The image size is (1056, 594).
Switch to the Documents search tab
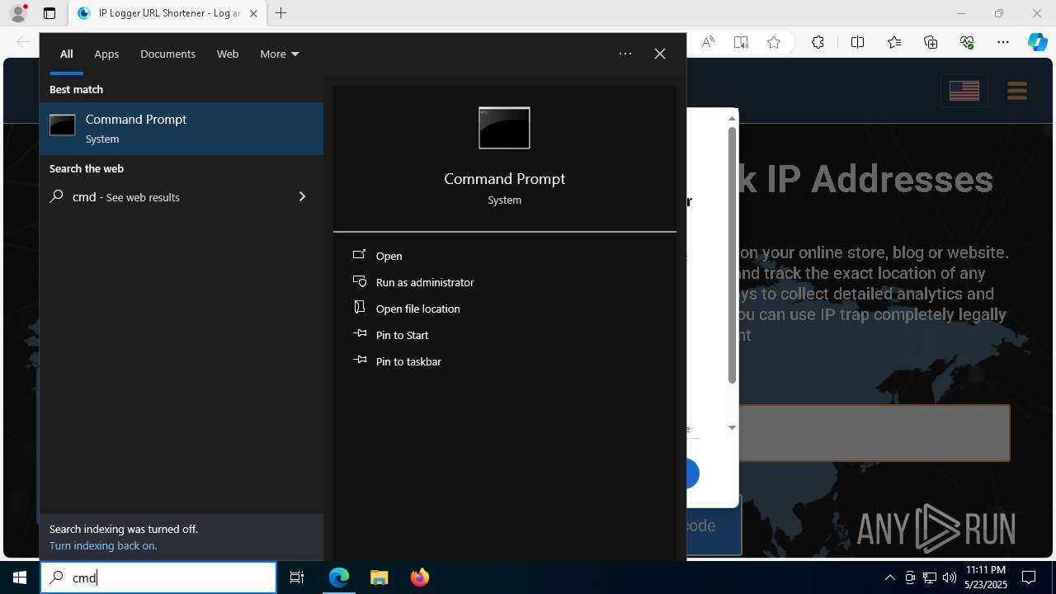[167, 54]
